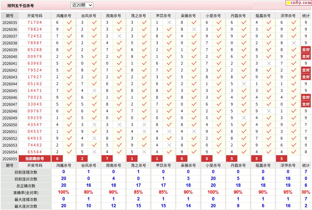Click the X mark under 谷风杀号 in row 2026045
Screen dimensions: 312x210
pos(94,91)
